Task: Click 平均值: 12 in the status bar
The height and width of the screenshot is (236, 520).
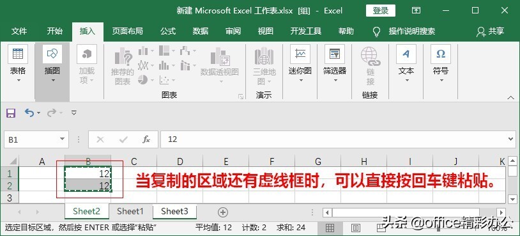Action: [x=213, y=228]
